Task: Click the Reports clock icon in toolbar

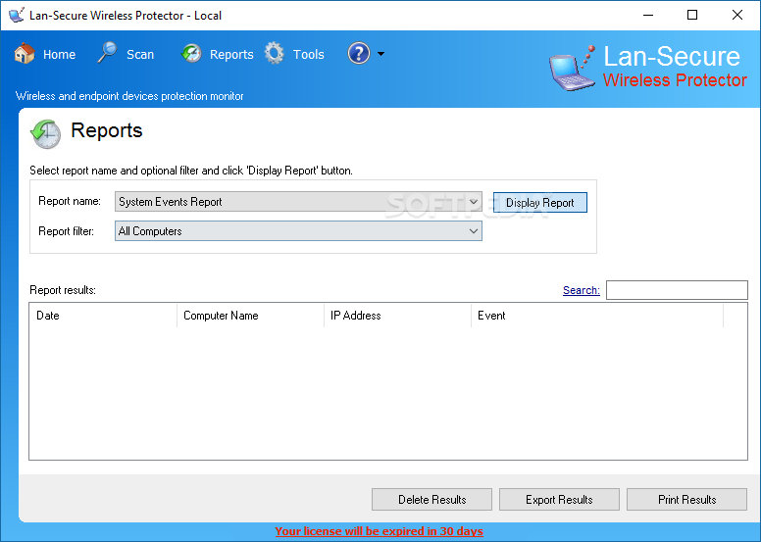Action: click(191, 53)
